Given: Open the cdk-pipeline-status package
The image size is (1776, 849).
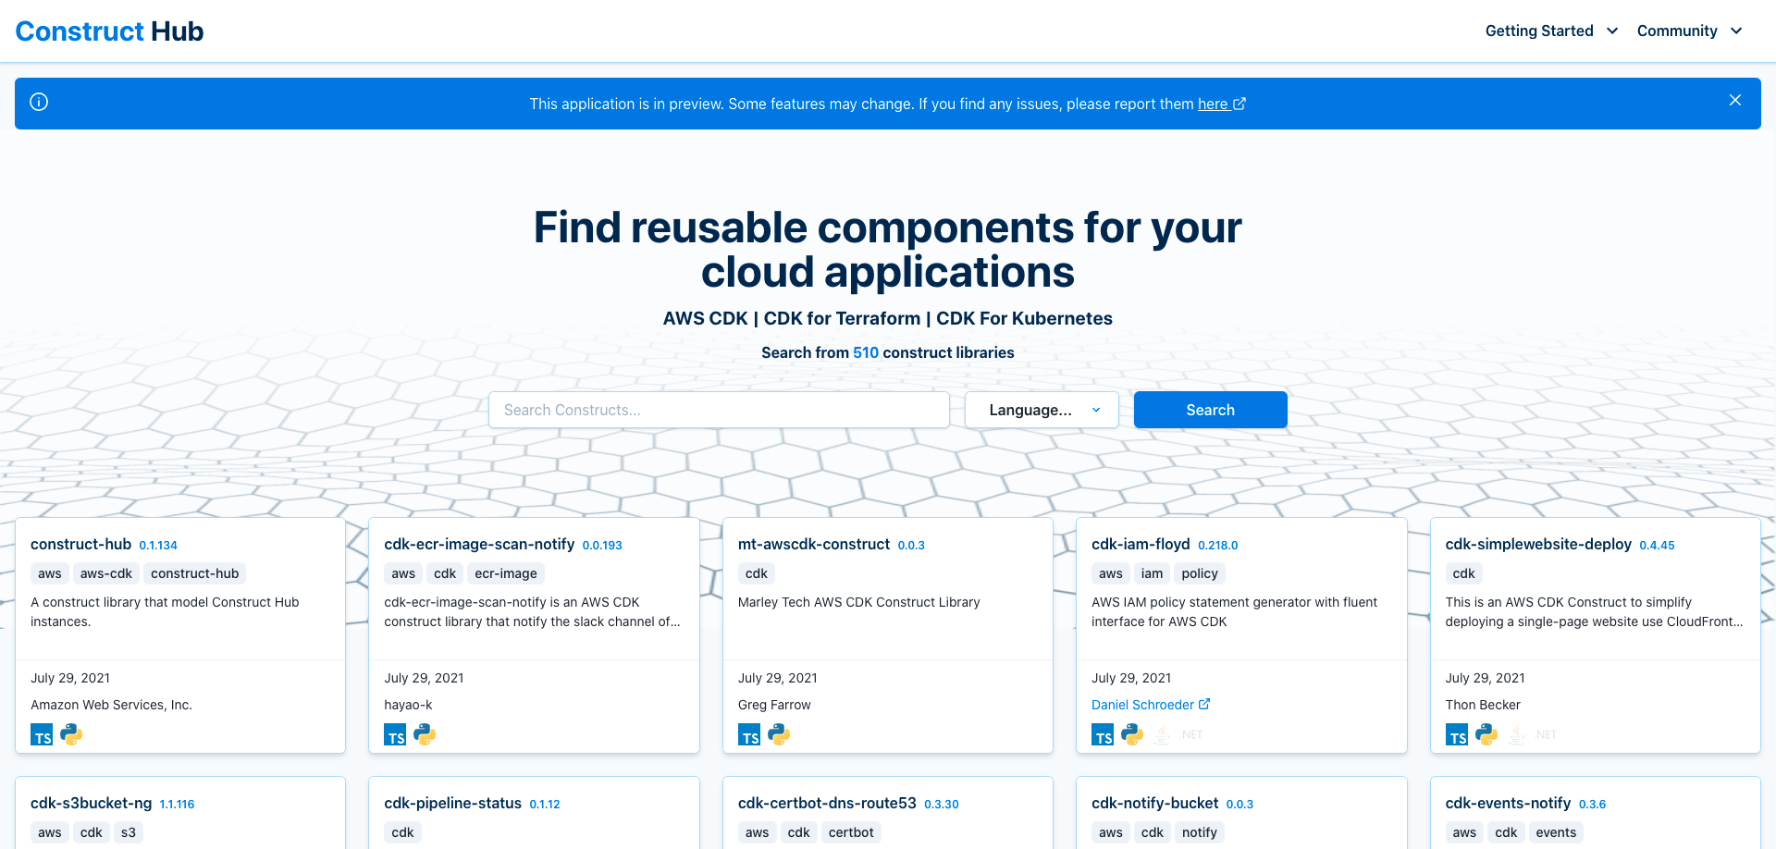Looking at the screenshot, I should (452, 803).
